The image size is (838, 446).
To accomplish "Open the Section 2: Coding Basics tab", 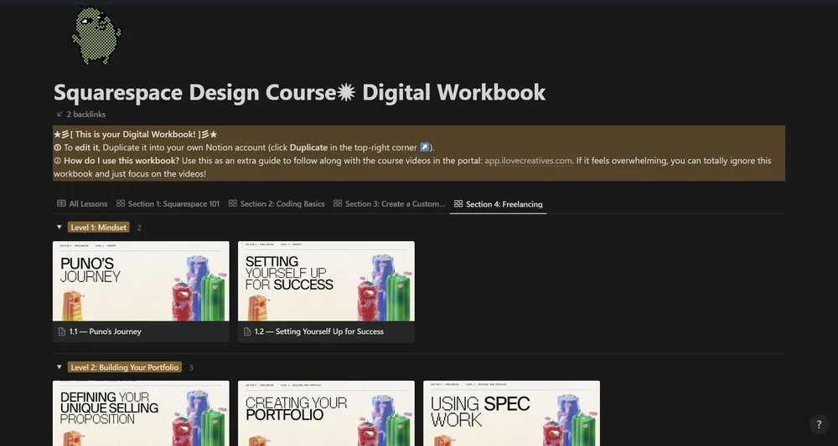I will [277, 204].
